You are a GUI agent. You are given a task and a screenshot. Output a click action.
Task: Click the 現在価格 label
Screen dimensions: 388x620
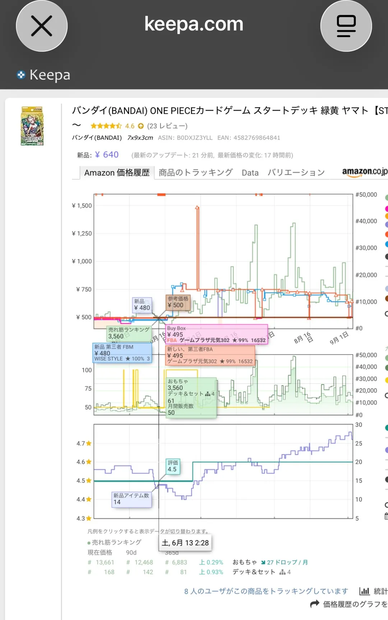100,552
